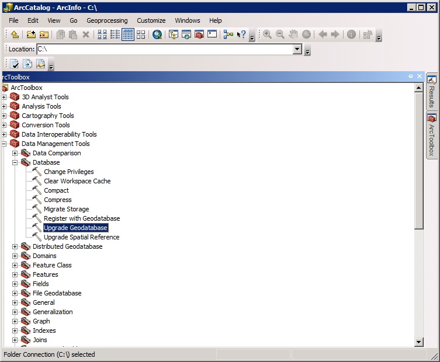Select the Compress tool
Viewport: 440px width, 362px height.
[57, 200]
